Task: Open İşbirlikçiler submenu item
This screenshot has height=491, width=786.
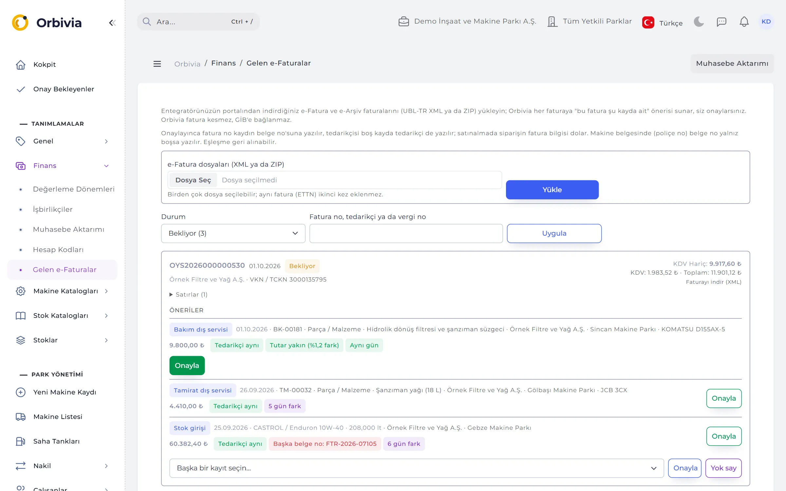Action: coord(53,209)
